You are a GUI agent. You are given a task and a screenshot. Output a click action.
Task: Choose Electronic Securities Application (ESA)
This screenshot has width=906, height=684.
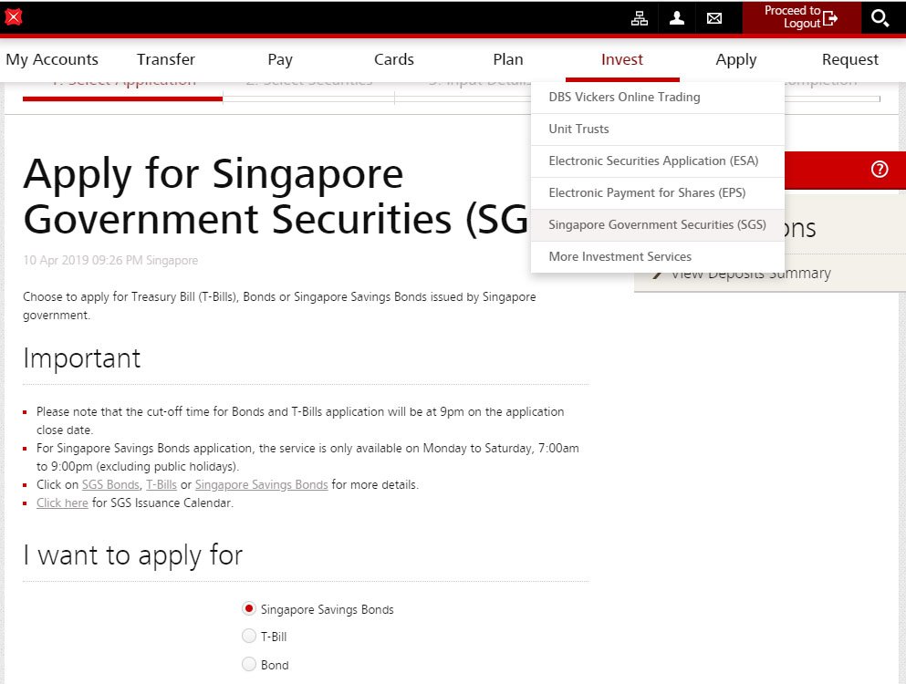pyautogui.click(x=658, y=161)
